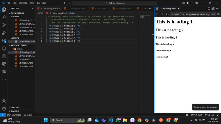Switch to the 1.3 List.html editor tab
The height and width of the screenshot is (124, 221).
pyautogui.click(x=100, y=8)
